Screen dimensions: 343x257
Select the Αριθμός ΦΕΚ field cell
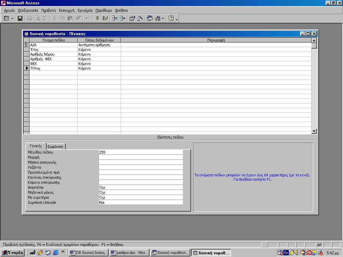(x=53, y=59)
